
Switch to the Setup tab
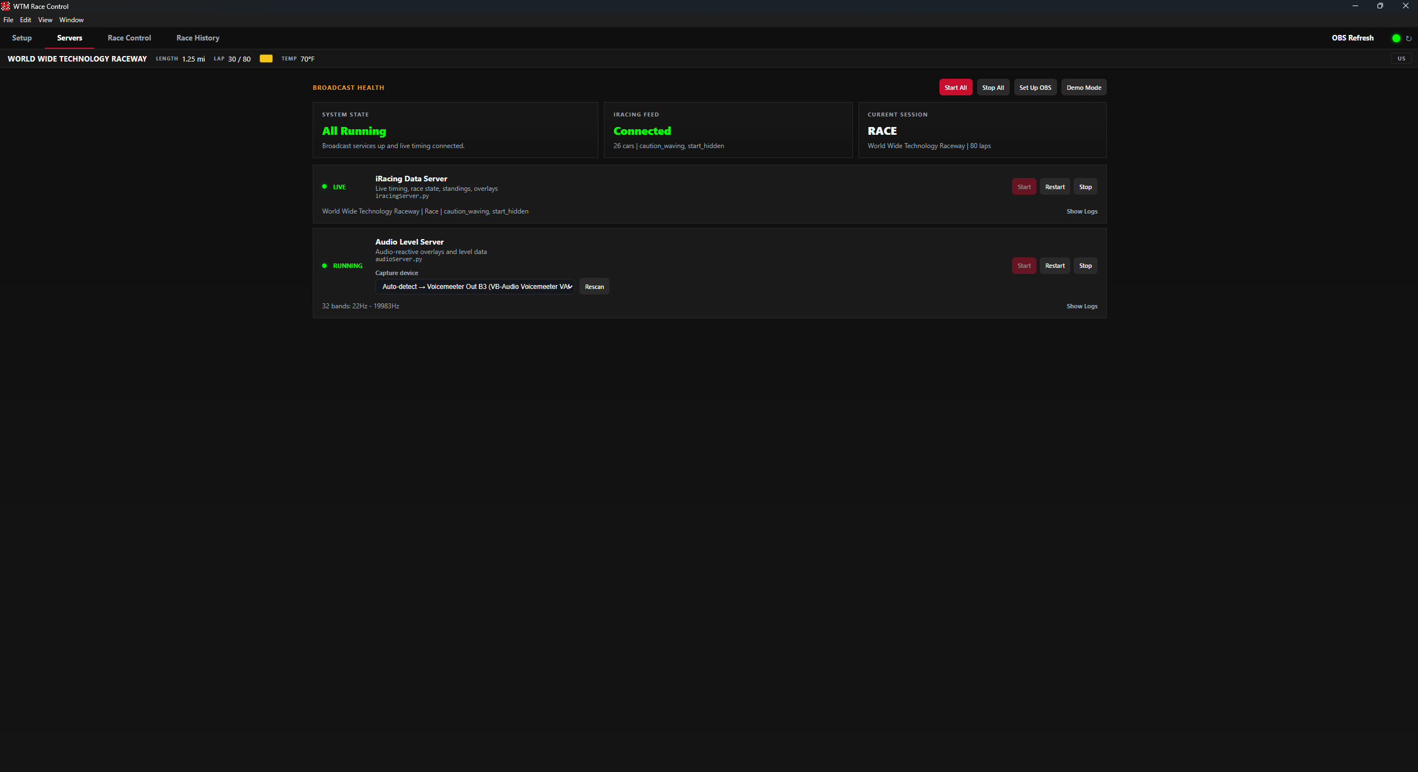(22, 38)
